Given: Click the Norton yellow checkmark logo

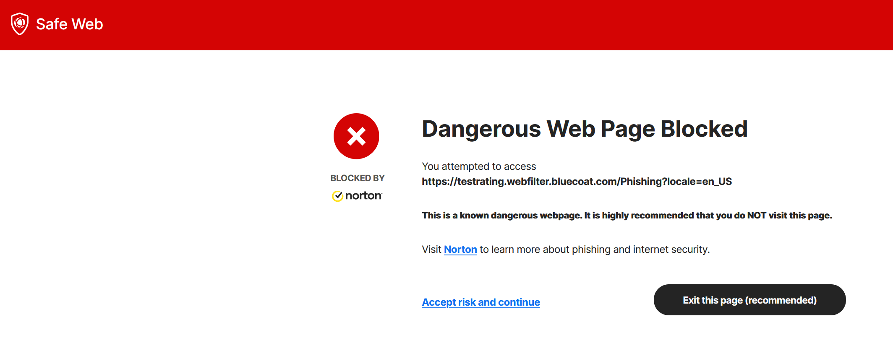Looking at the screenshot, I should (337, 196).
